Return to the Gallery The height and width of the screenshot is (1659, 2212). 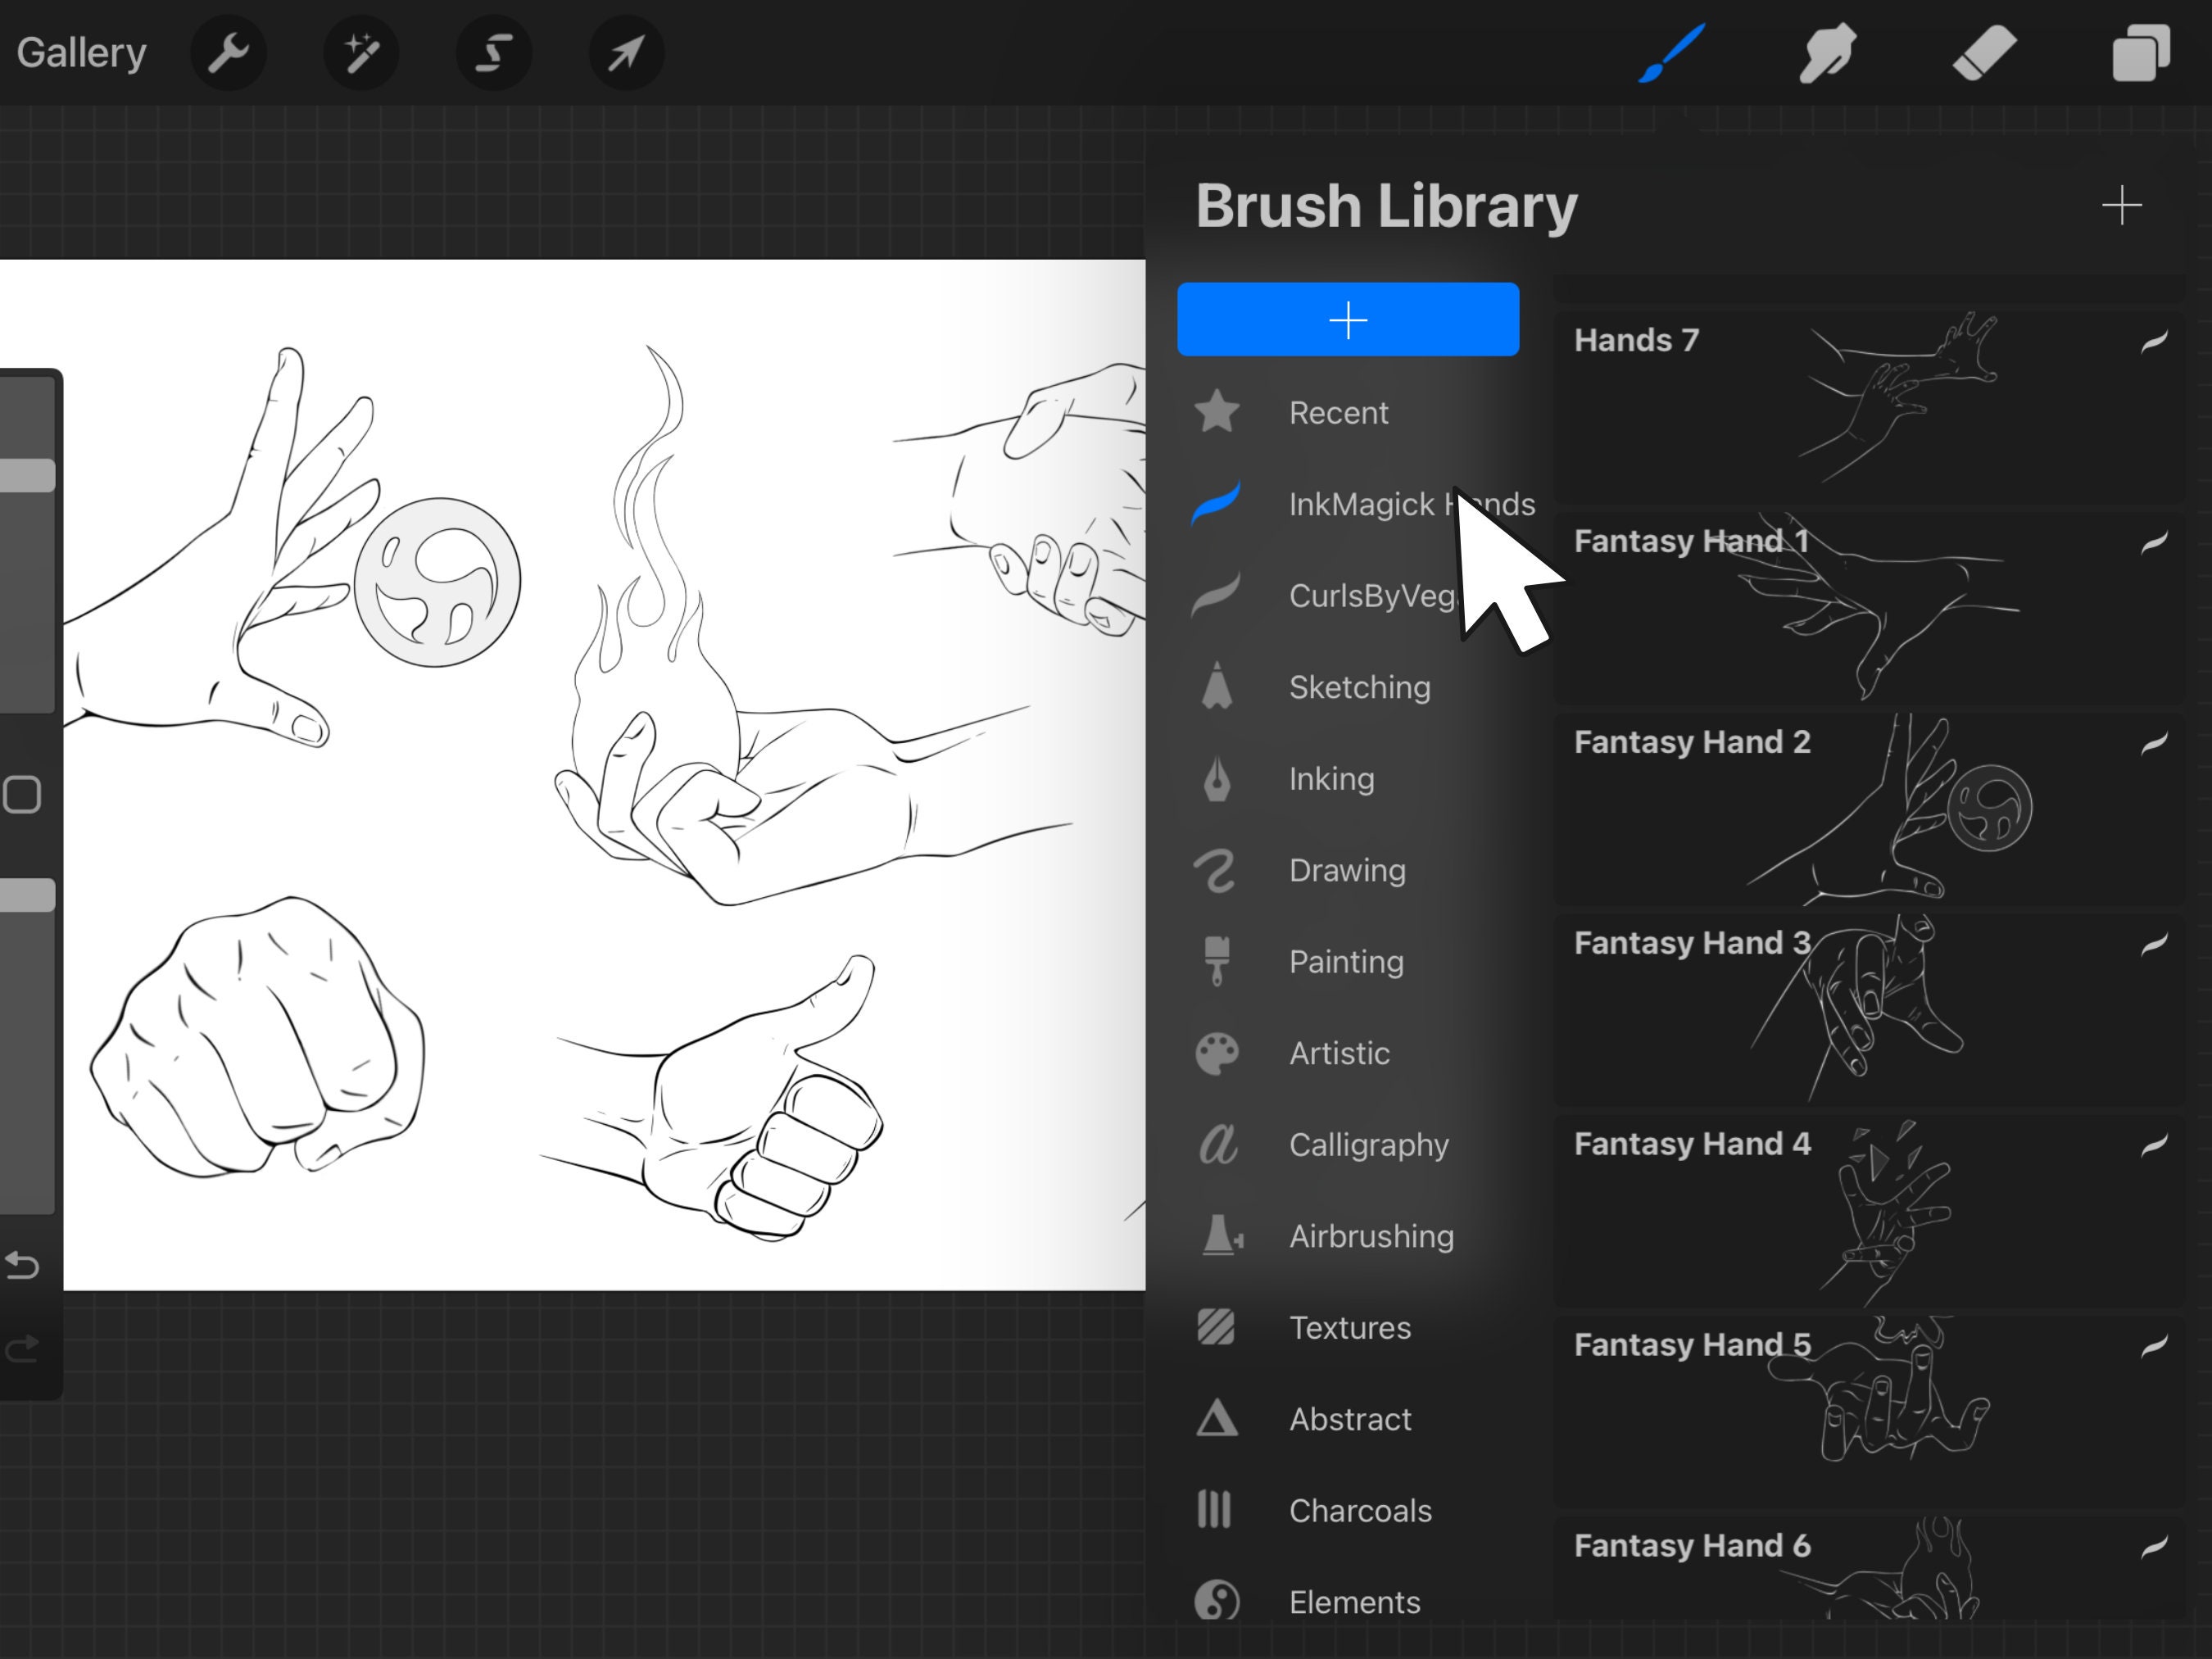(x=80, y=52)
